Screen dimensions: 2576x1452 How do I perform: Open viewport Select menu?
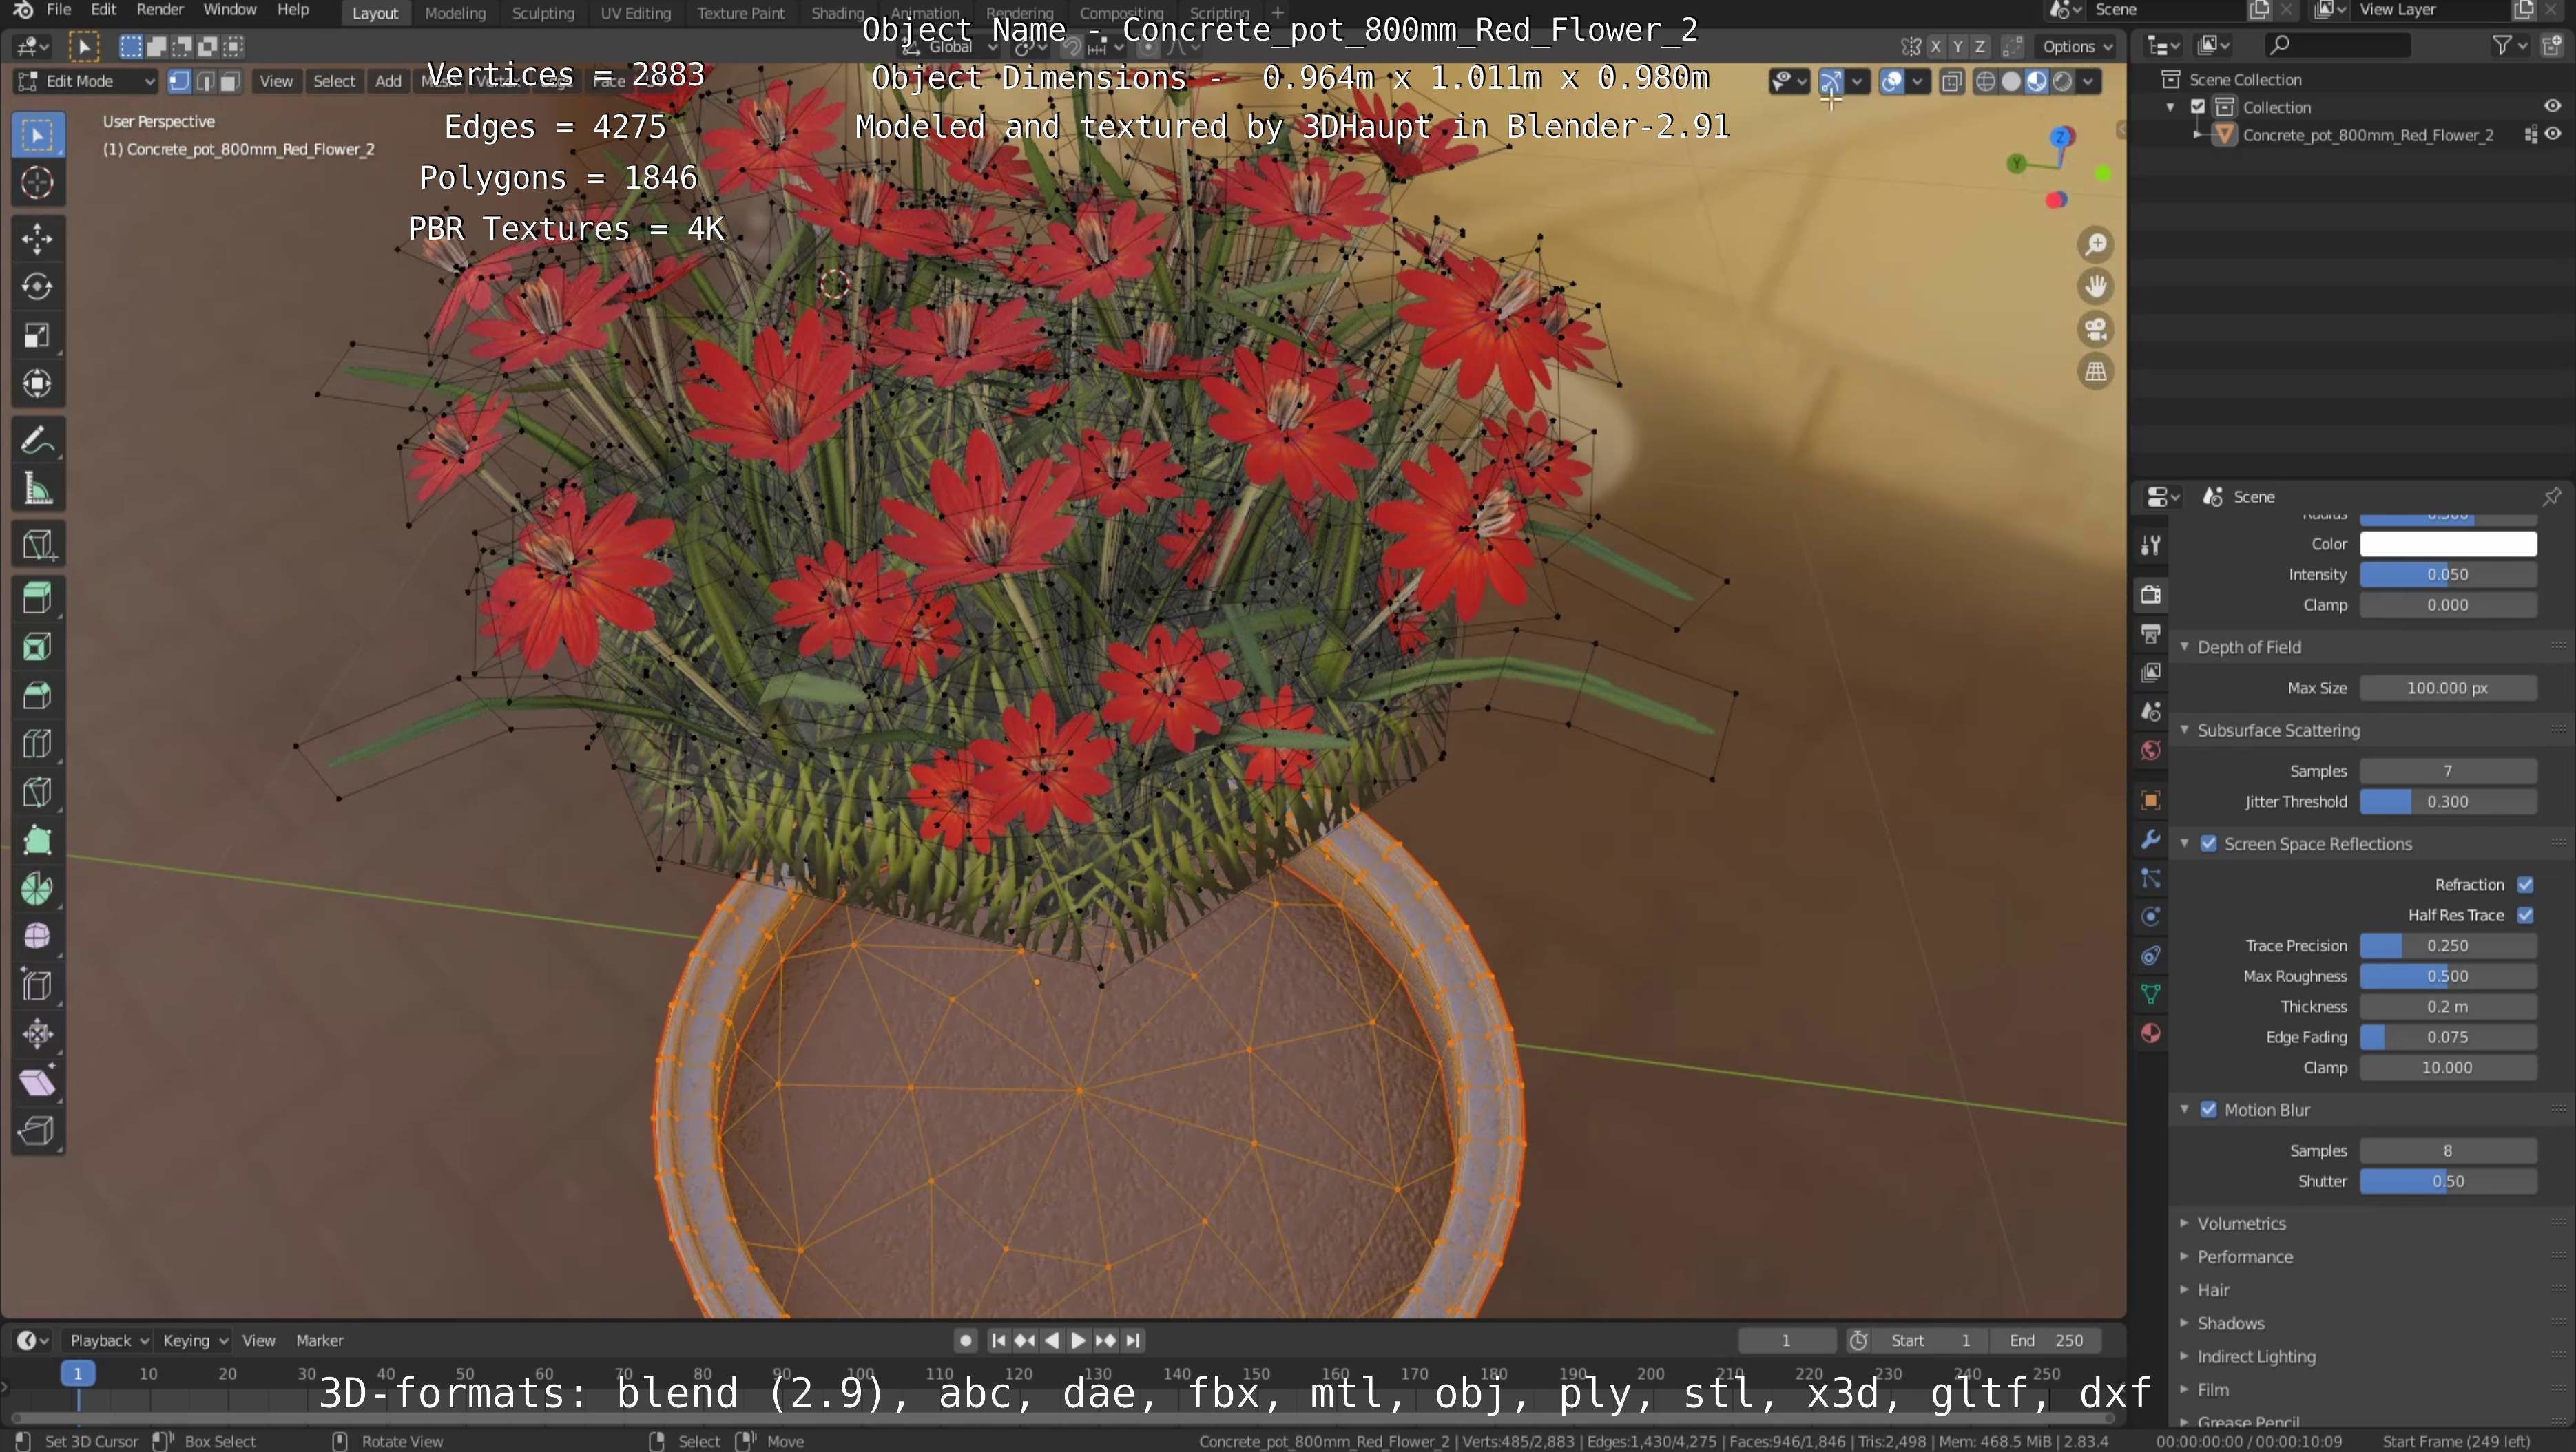(x=334, y=81)
